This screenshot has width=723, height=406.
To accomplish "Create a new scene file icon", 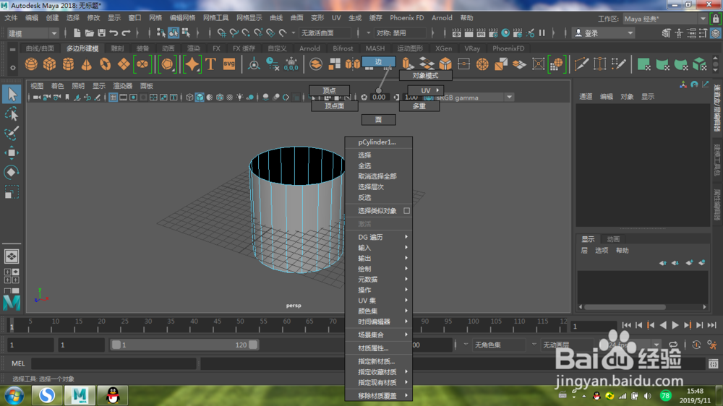I will pyautogui.click(x=77, y=33).
